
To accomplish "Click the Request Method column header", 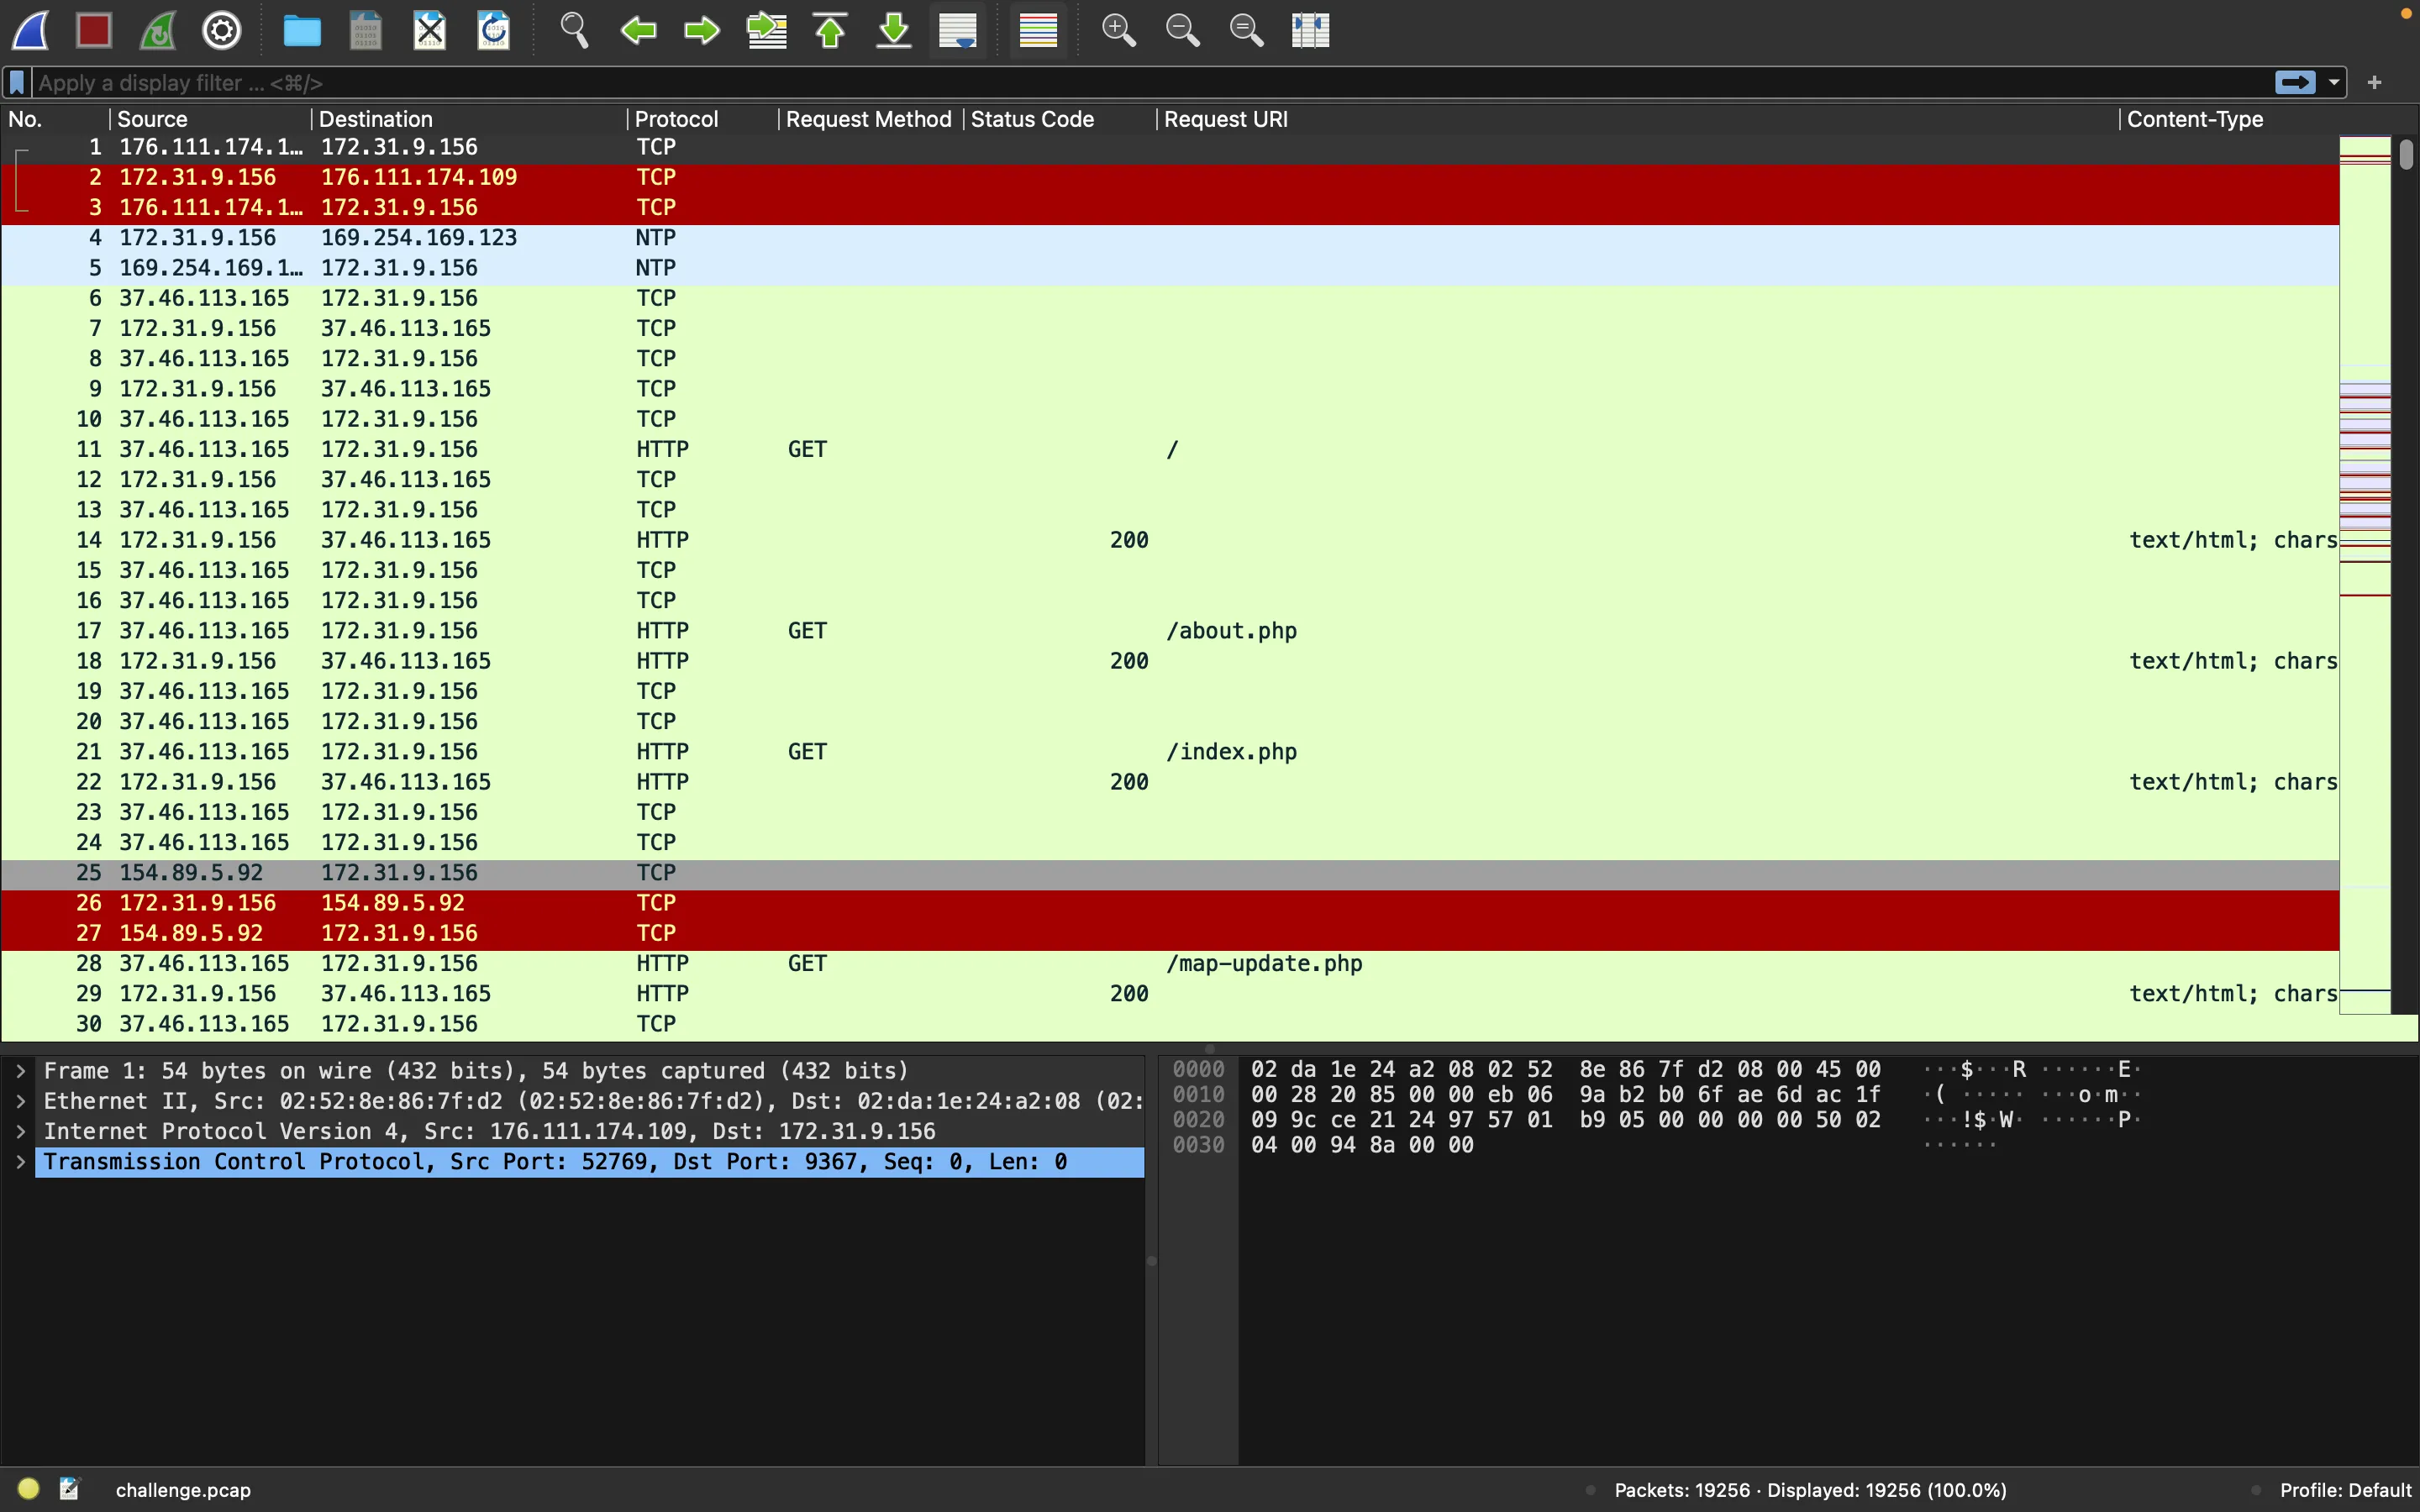I will tap(871, 119).
